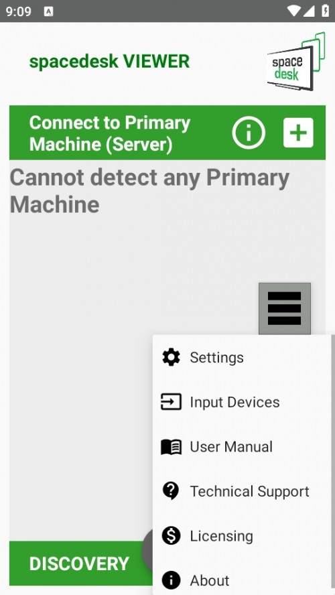Tap the Connect to Primary Machine header
This screenshot has width=335, height=595.
(x=110, y=133)
